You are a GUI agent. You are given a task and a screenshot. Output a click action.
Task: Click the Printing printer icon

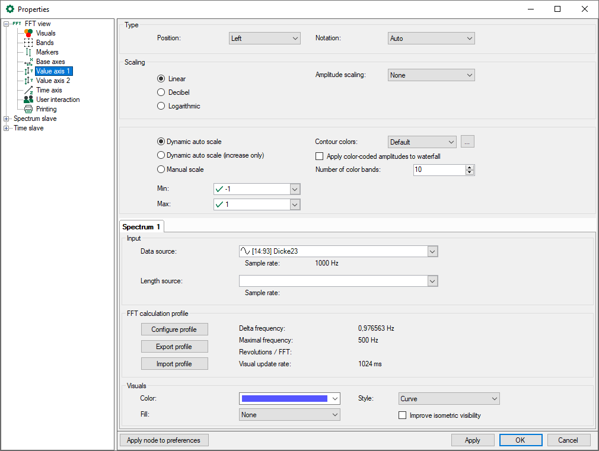pyautogui.click(x=28, y=109)
